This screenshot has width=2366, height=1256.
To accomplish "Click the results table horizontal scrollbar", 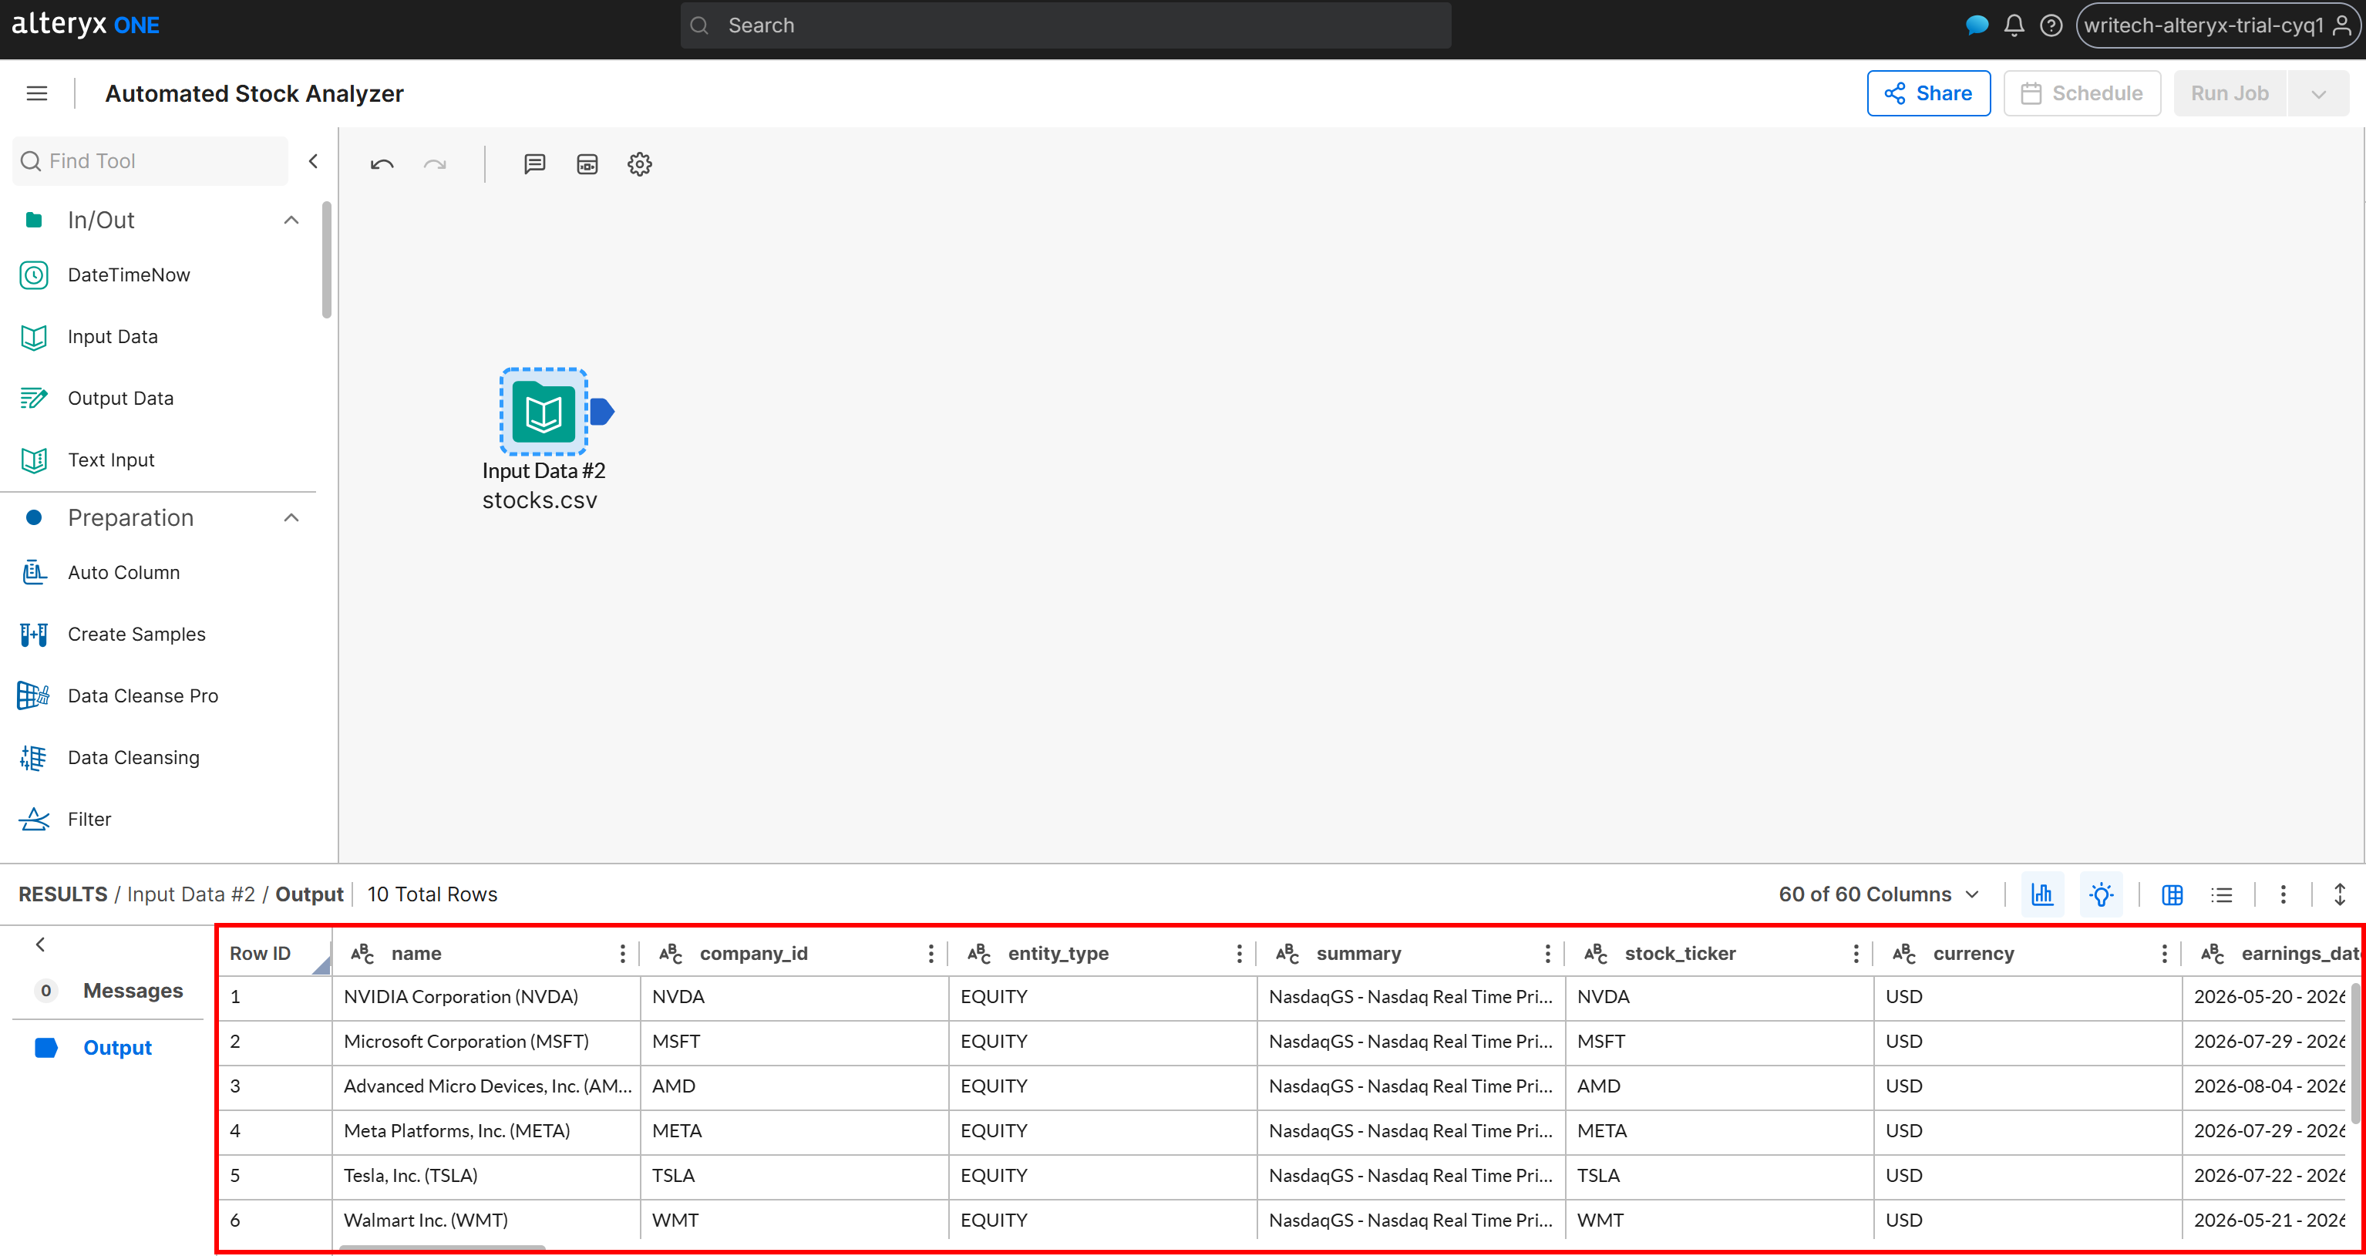I will click(x=442, y=1247).
